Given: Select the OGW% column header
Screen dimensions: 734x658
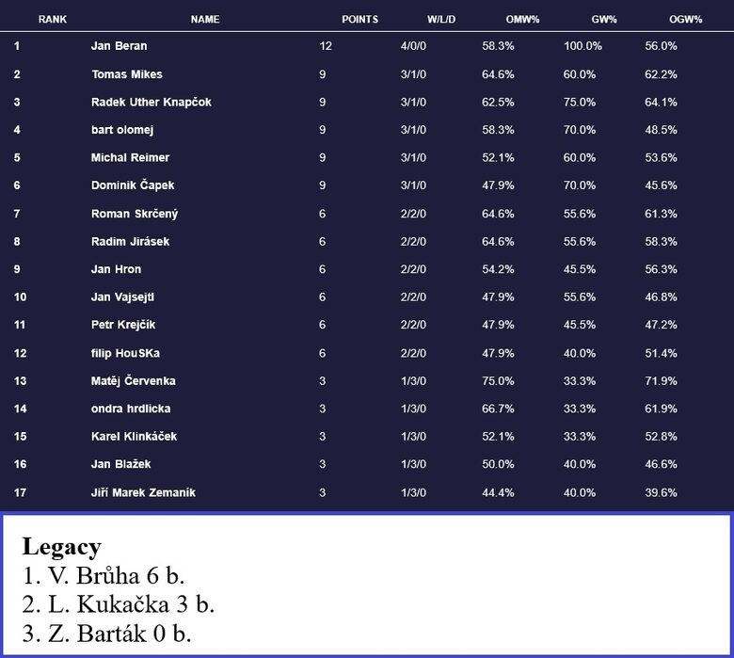Looking at the screenshot, I should click(685, 20).
